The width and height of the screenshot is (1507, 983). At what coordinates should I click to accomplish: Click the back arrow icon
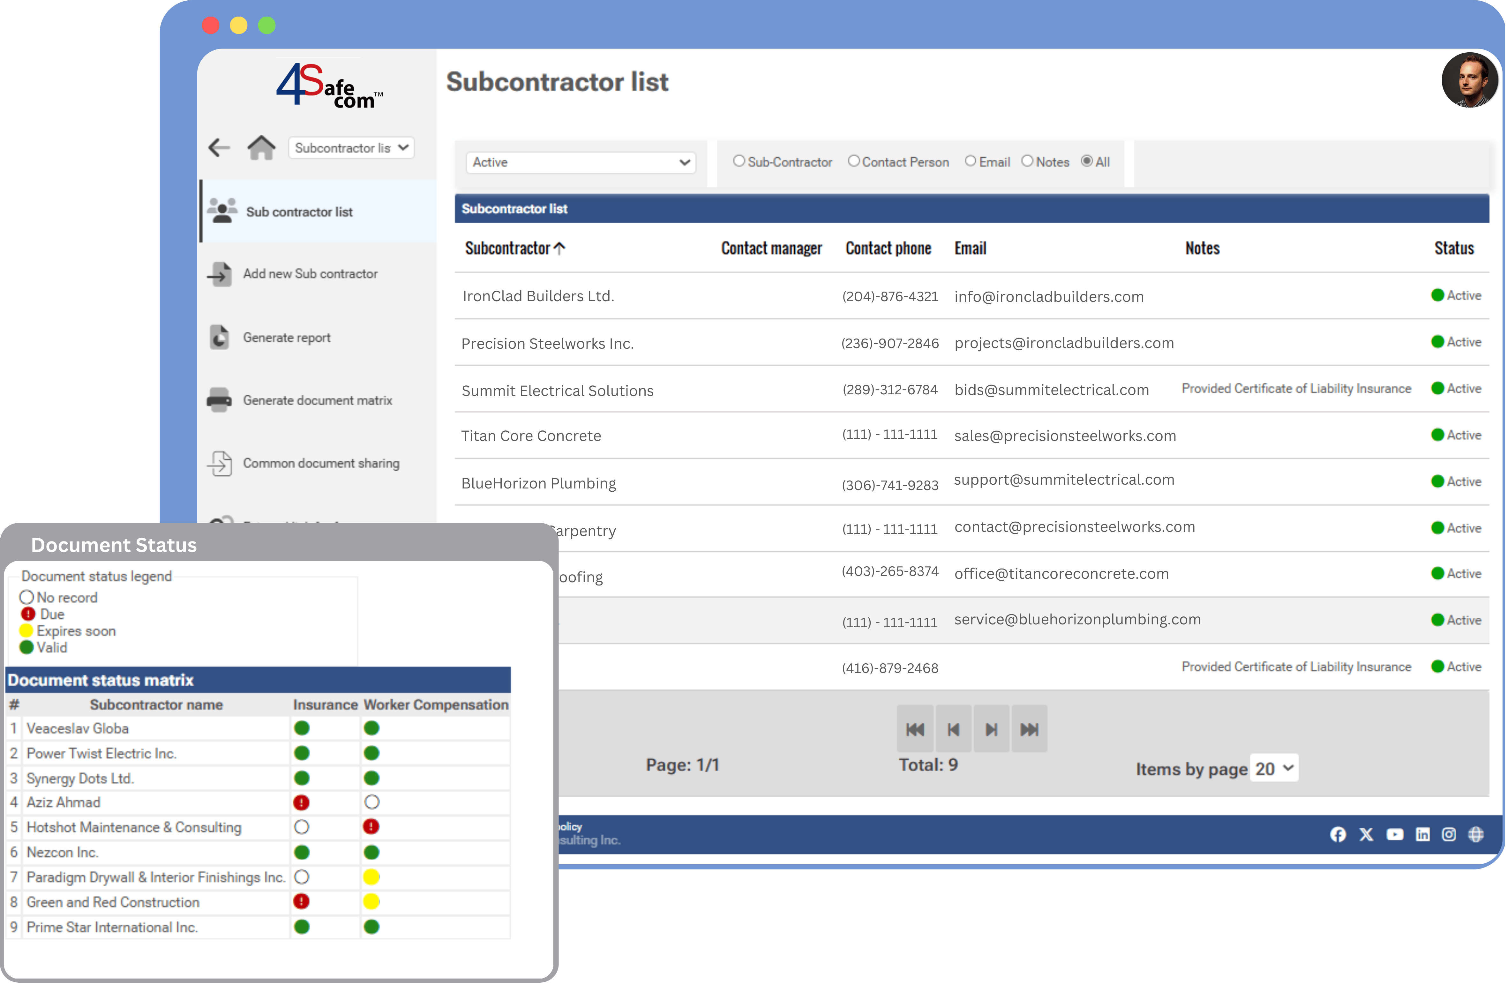click(219, 148)
